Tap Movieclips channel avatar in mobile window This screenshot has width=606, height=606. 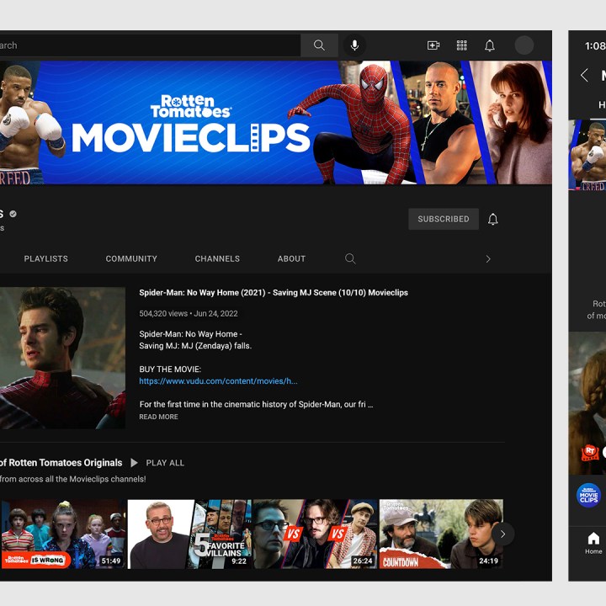(588, 495)
